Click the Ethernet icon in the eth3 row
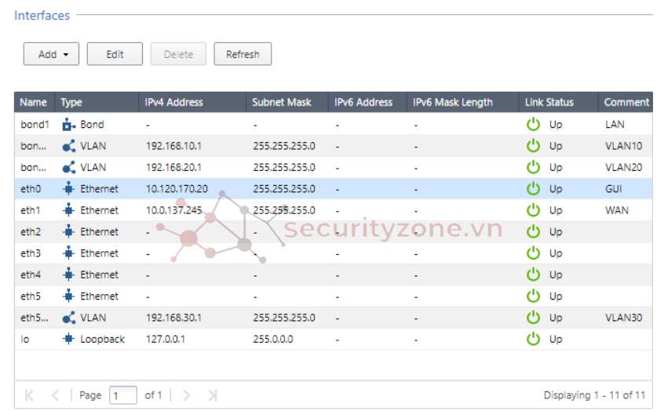Viewport: 657px width, 411px height. click(68, 253)
